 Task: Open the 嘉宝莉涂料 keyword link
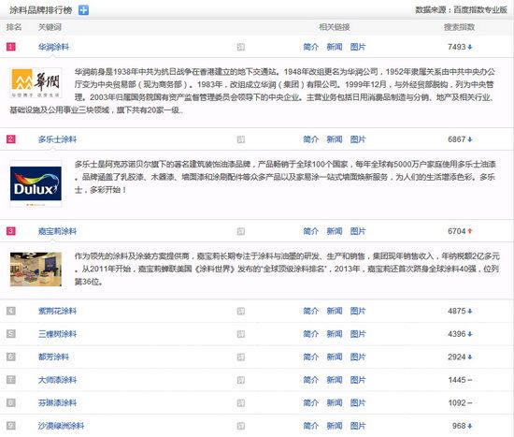click(57, 231)
